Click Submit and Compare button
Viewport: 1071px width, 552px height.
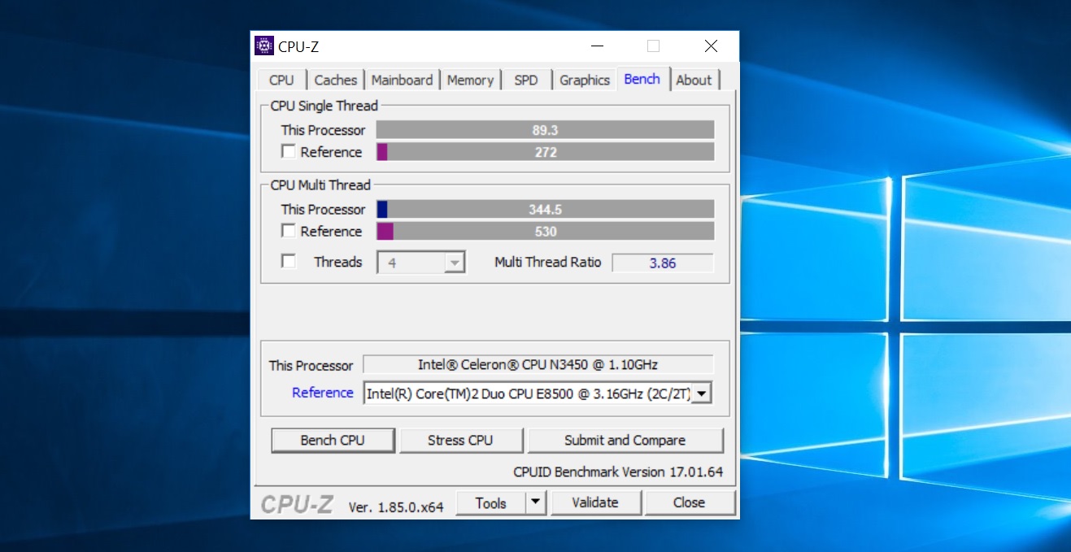(x=625, y=441)
